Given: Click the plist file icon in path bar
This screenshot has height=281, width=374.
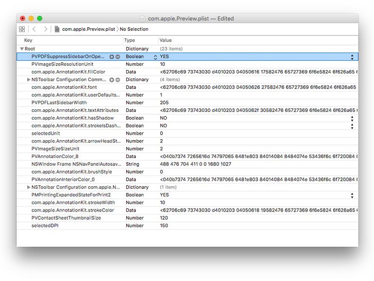Looking at the screenshot, I should 57,29.
